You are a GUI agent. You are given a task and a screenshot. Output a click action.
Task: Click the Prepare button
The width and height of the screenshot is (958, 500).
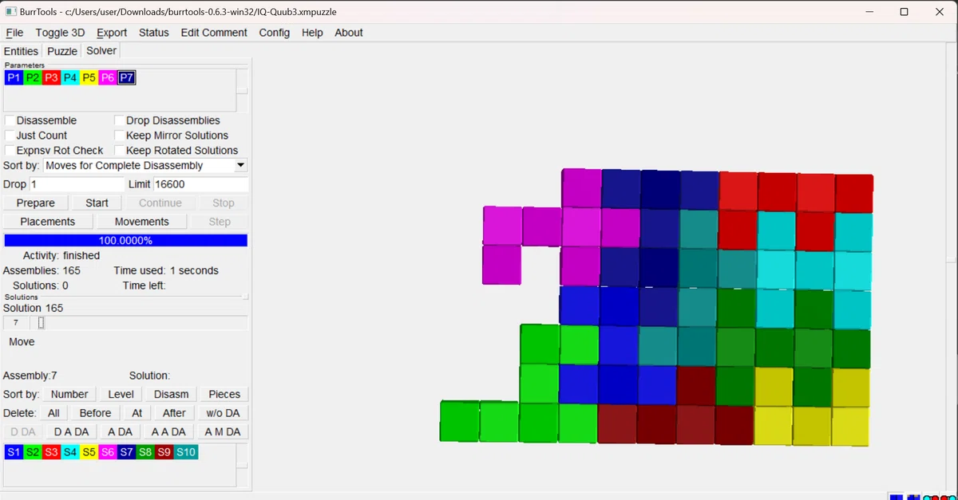(x=36, y=203)
